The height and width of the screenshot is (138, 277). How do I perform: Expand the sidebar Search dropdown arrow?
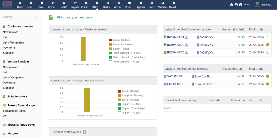(36, 17)
